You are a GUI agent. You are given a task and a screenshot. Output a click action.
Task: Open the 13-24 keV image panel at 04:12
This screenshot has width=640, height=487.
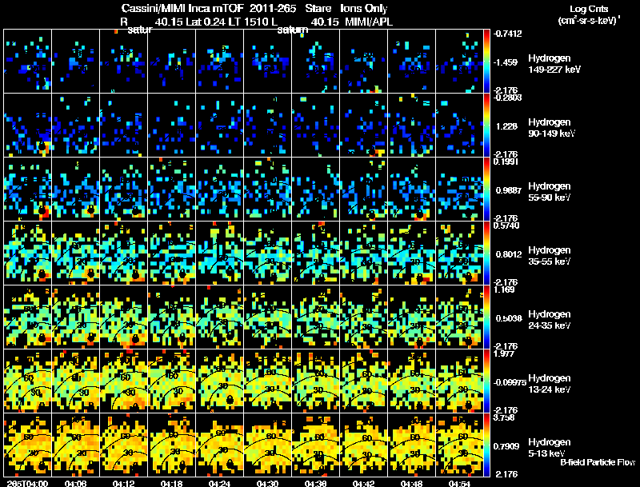coord(124,381)
